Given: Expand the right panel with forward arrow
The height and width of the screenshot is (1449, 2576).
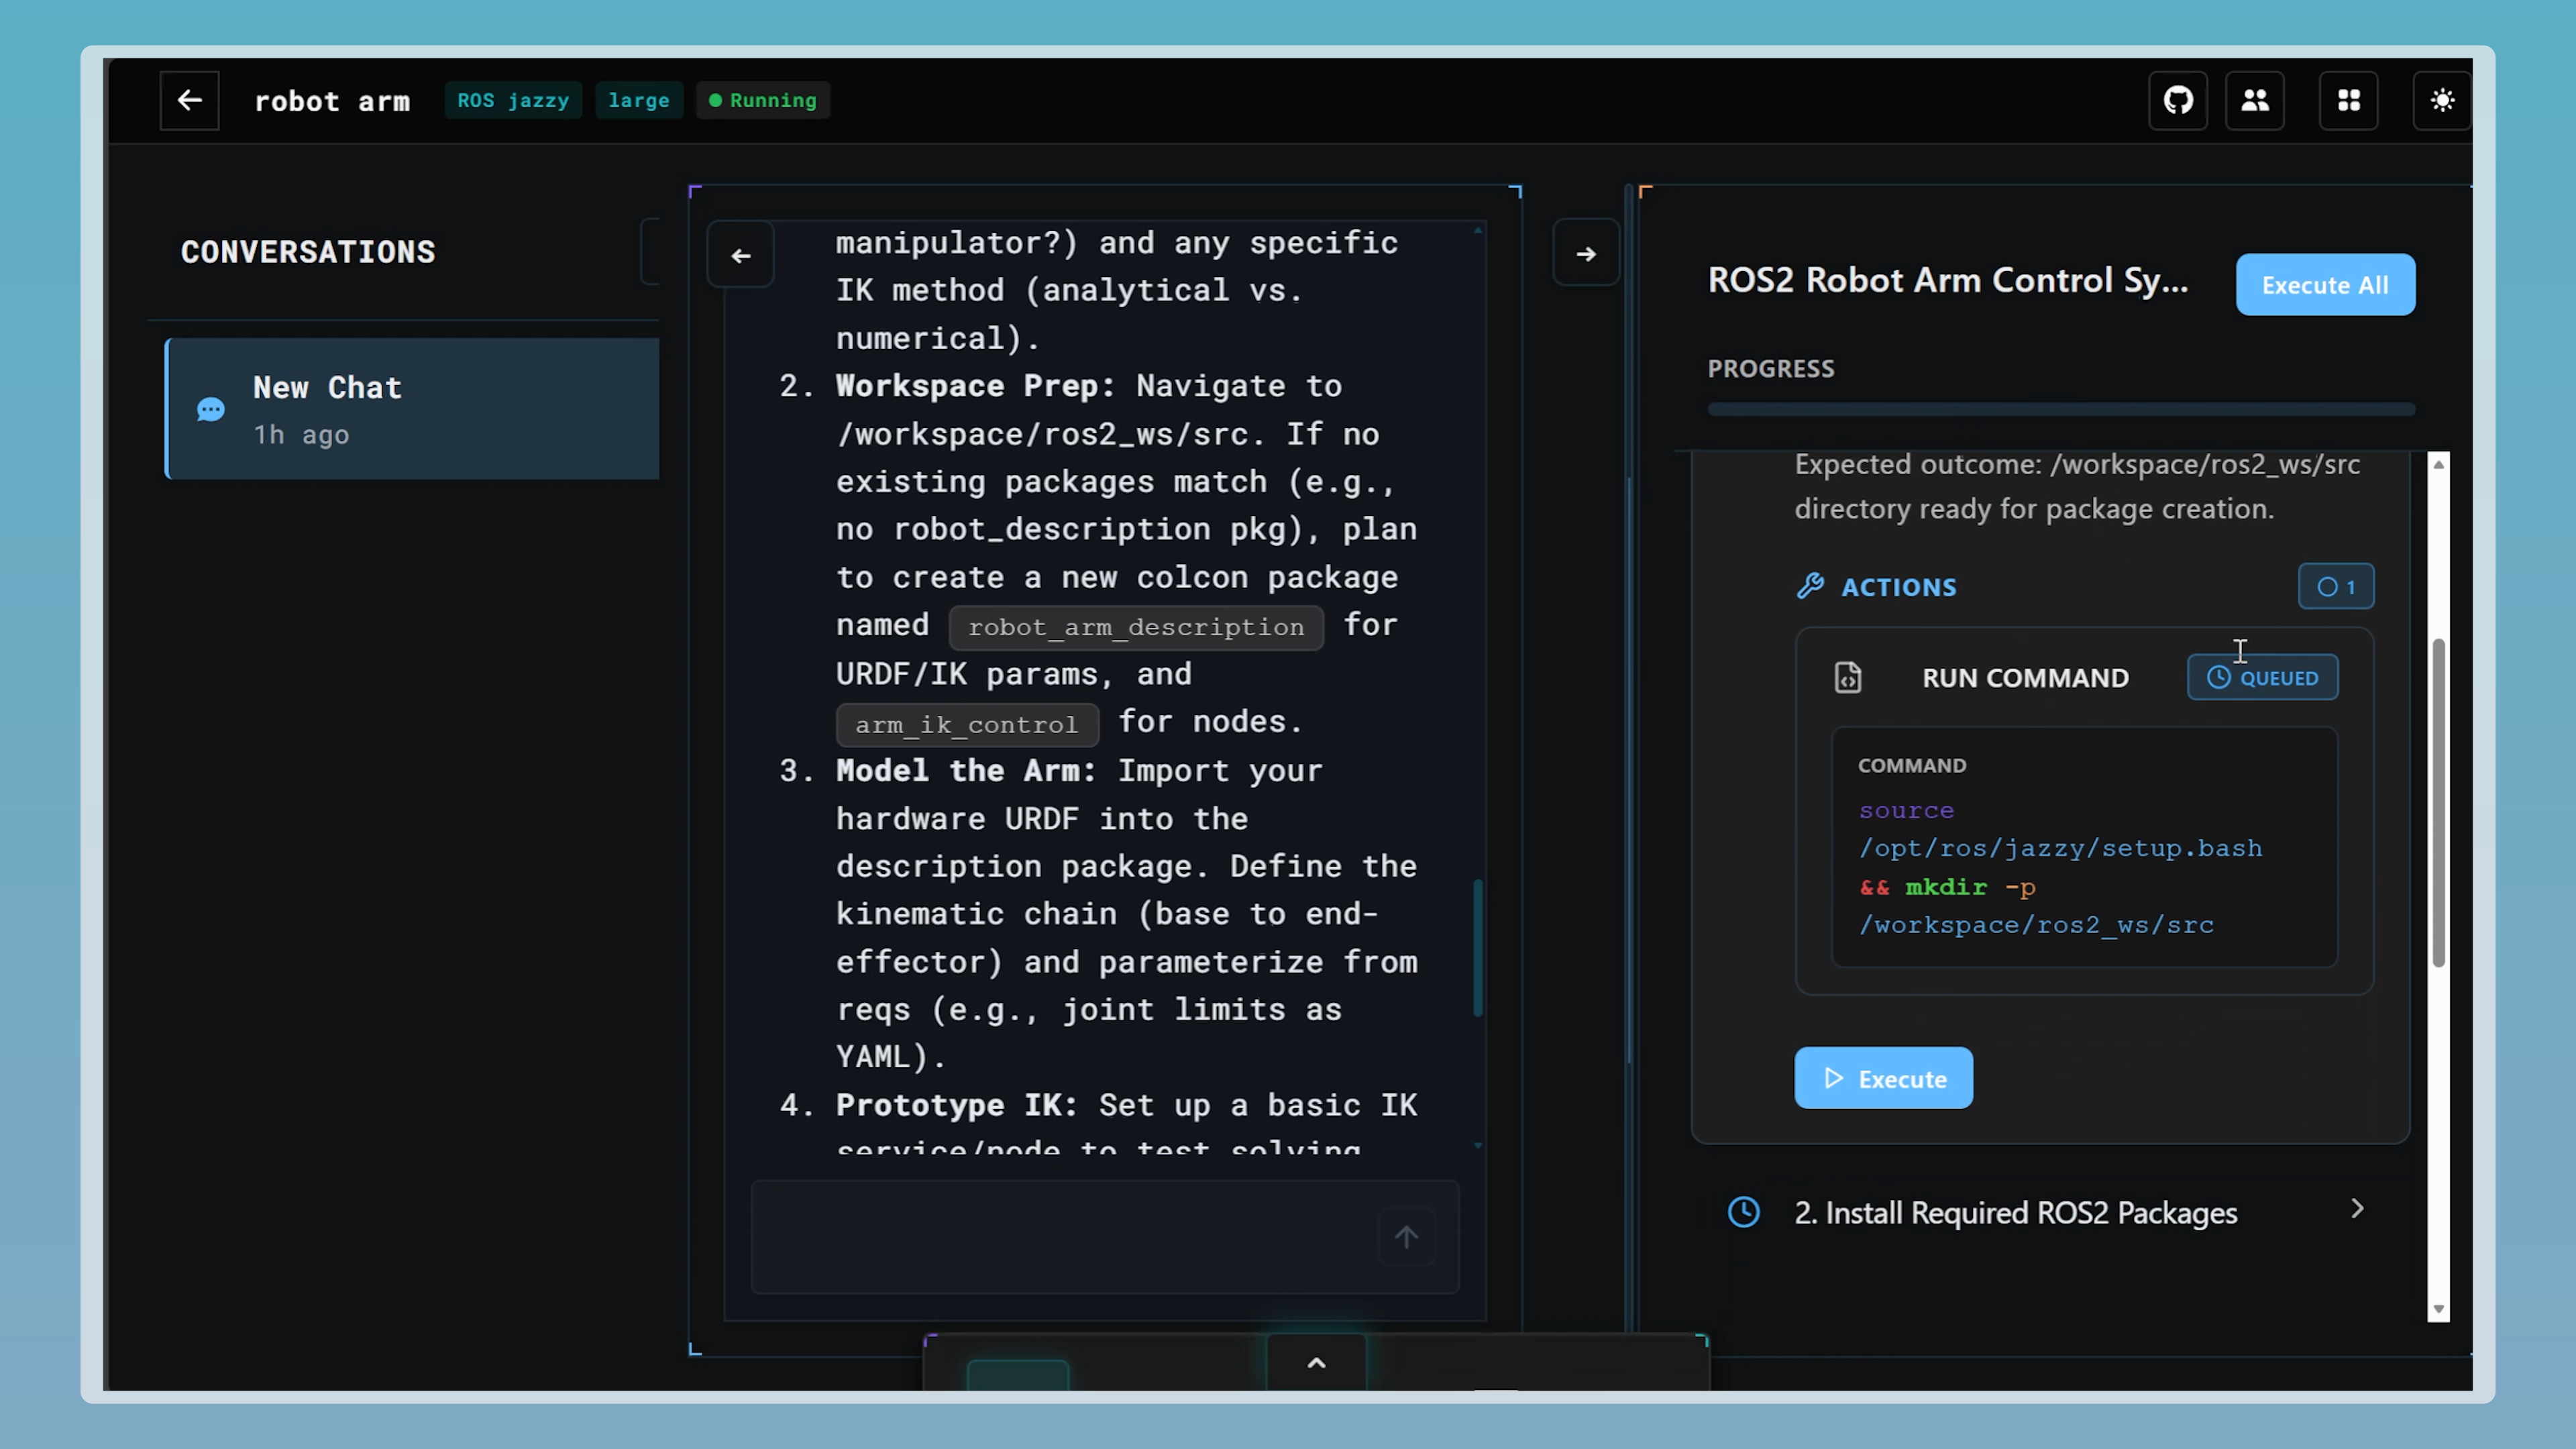Looking at the screenshot, I should coord(1585,253).
